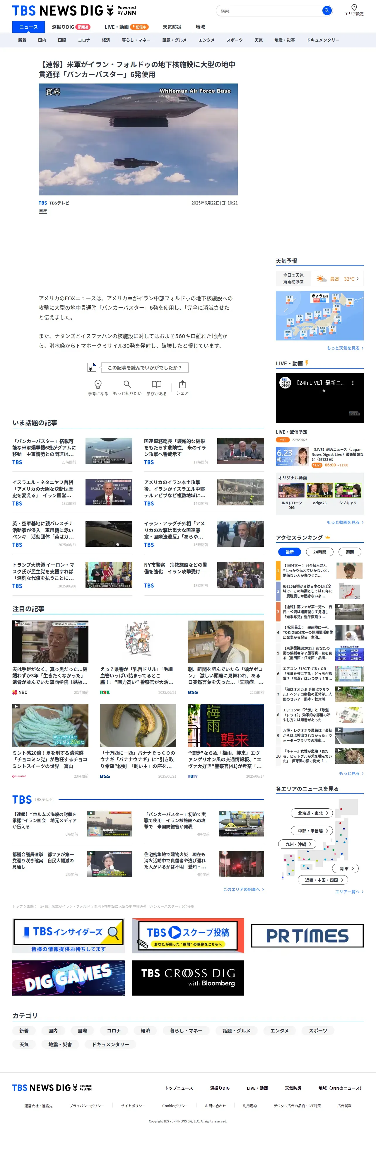Open the エアコン 1℃下げる ranking article
Screen dimensions: 376x1162
320,674
